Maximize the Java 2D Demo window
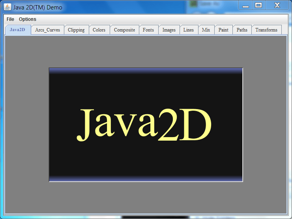 click(x=259, y=5)
